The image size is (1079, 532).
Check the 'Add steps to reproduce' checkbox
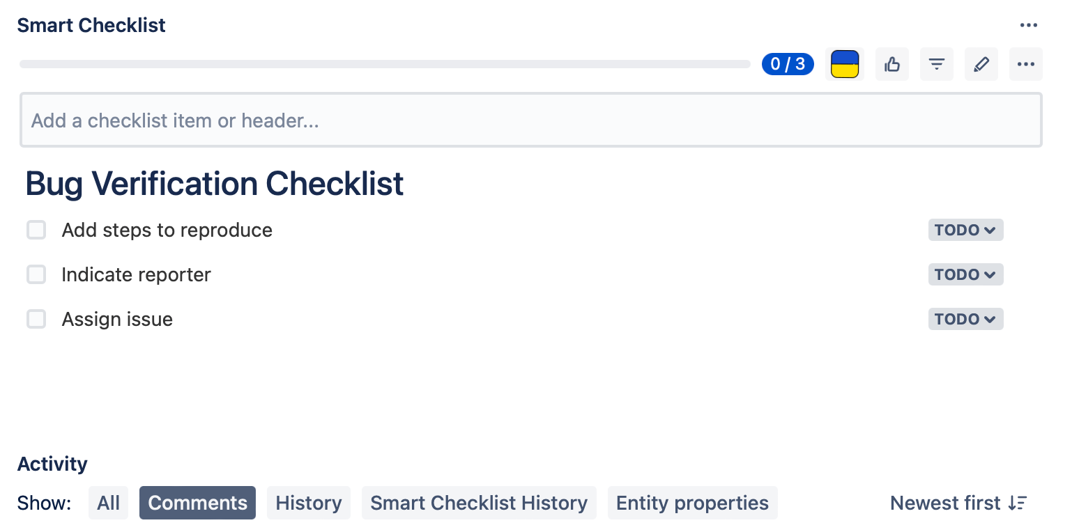pos(36,230)
